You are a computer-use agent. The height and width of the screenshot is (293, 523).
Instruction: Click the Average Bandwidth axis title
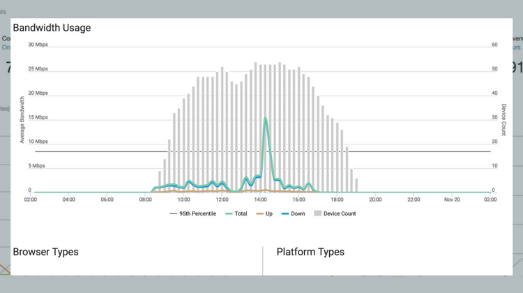point(22,120)
